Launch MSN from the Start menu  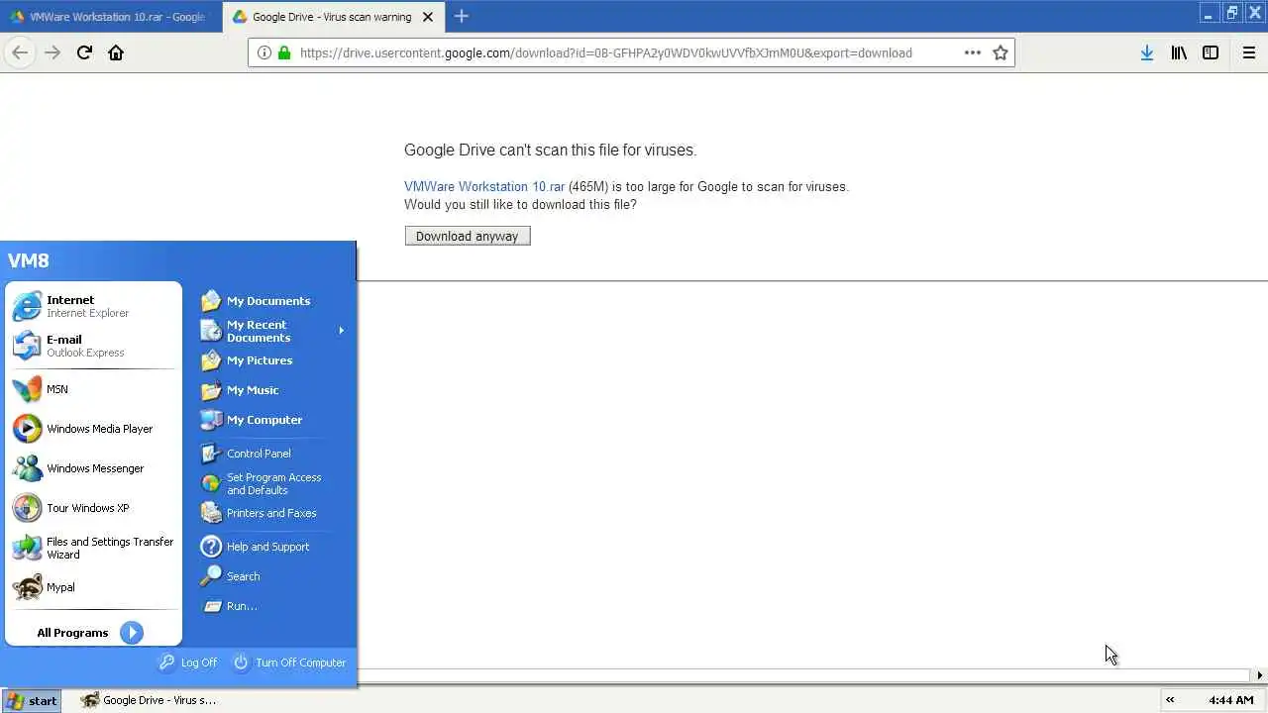(93, 389)
